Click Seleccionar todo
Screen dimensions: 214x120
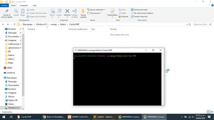point(139,10)
